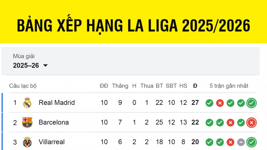This screenshot has width=267, height=150.
Task: Open the season dropdown arrow
Action: point(46,65)
